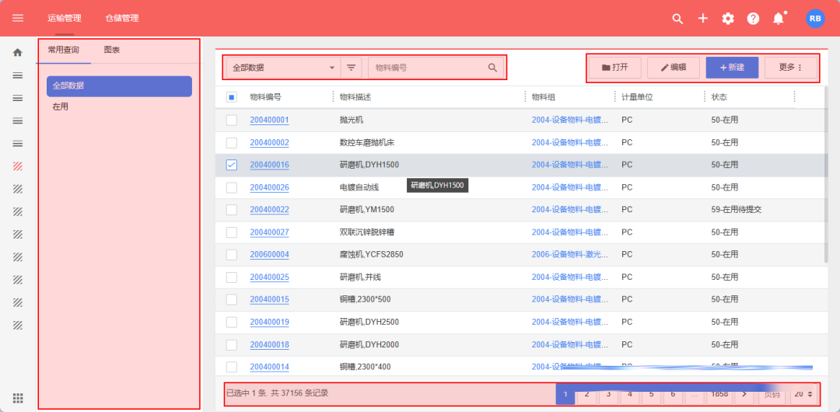The width and height of the screenshot is (840, 412).
Task: Click the search magnifier in top bar
Action: pos(677,19)
